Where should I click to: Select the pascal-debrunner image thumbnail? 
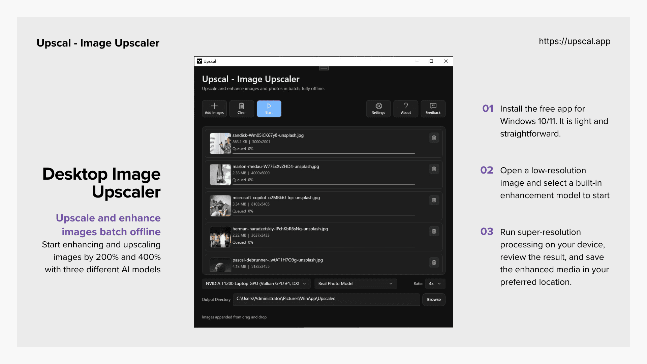220,265
